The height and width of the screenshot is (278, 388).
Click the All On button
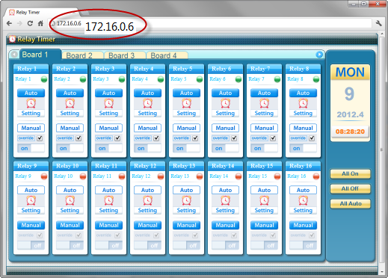pyautogui.click(x=350, y=174)
